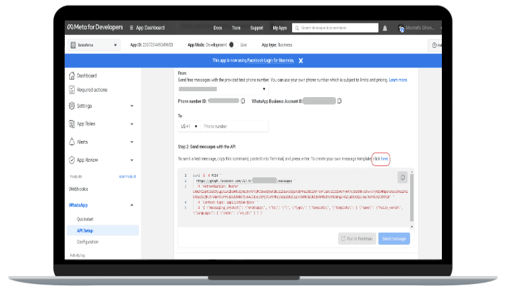Viewport: 510px width, 290px height.
Task: Click the Add Product link
Action: click(128, 177)
